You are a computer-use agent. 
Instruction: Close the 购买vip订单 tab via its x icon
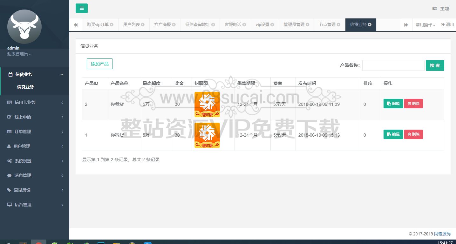pyautogui.click(x=112, y=25)
